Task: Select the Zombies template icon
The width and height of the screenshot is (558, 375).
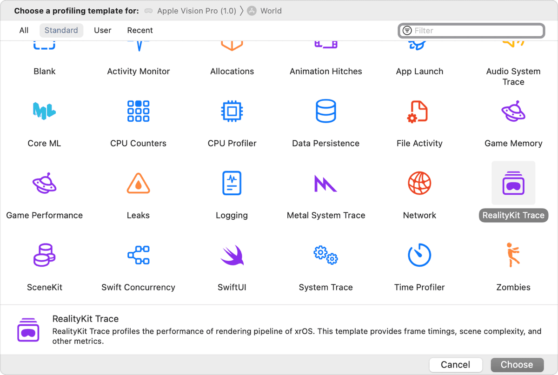Action: [512, 255]
